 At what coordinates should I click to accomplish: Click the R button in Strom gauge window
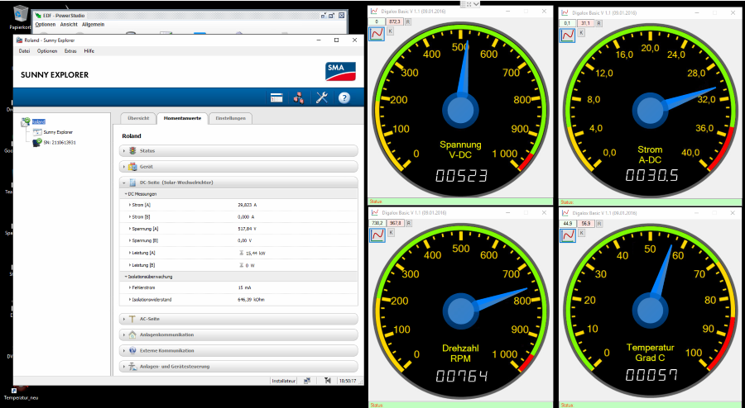(598, 23)
